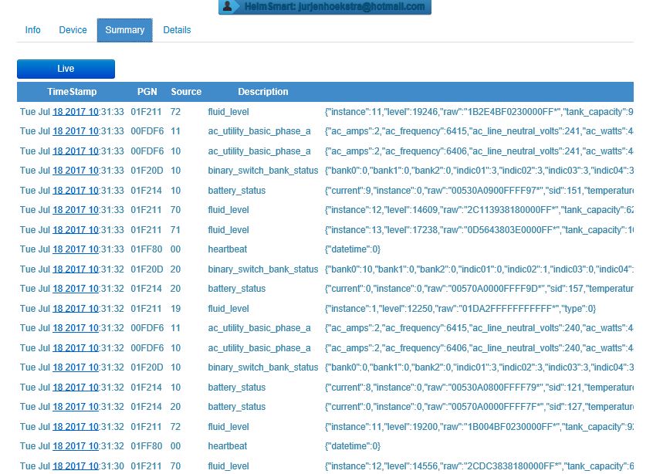This screenshot has height=474, width=653.
Task: Select the heartbeat description at 10:31:32
Action: pyautogui.click(x=228, y=446)
